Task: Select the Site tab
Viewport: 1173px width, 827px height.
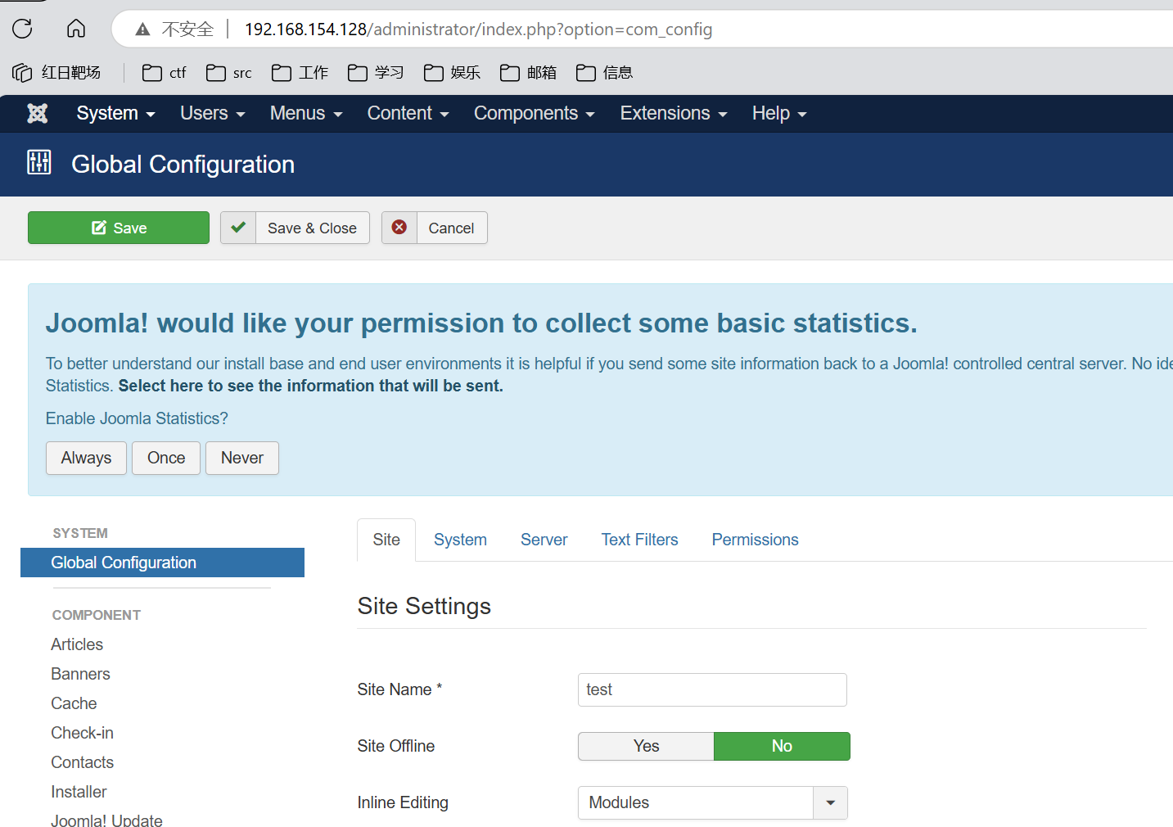Action: (386, 540)
